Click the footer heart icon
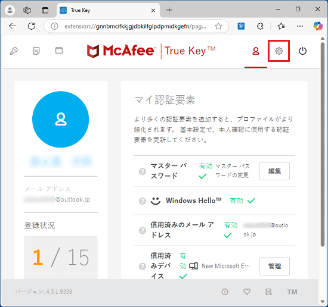The image size is (328, 307). [247, 292]
